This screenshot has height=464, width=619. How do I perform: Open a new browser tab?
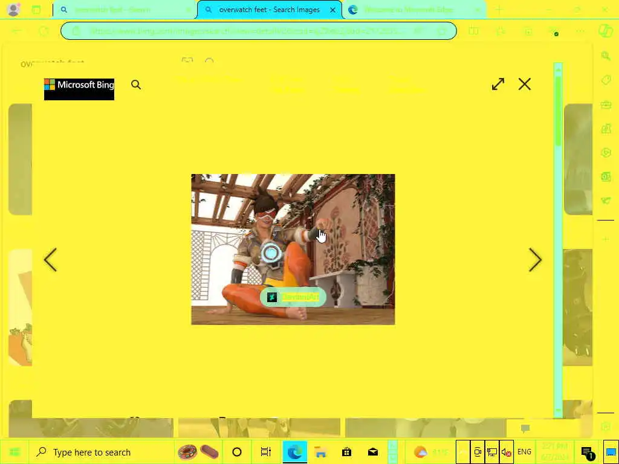[499, 10]
